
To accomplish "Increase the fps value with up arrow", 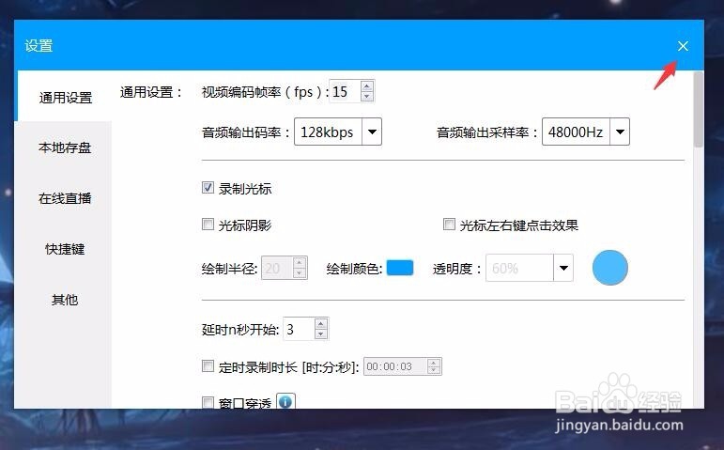I will [367, 86].
